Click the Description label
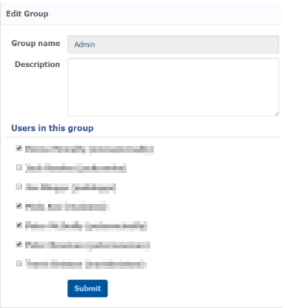This screenshot has height=308, width=285. tap(38, 64)
